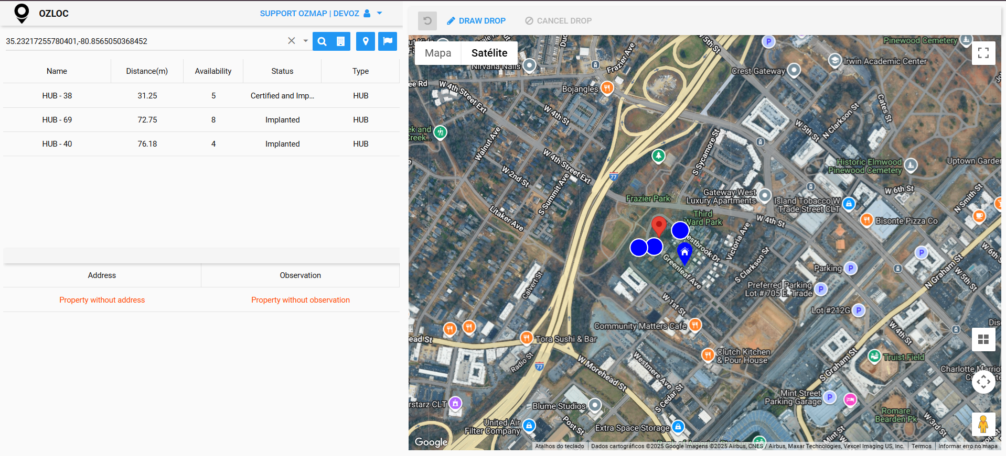
Task: Click the Bojangles restaurant marker
Action: click(607, 87)
